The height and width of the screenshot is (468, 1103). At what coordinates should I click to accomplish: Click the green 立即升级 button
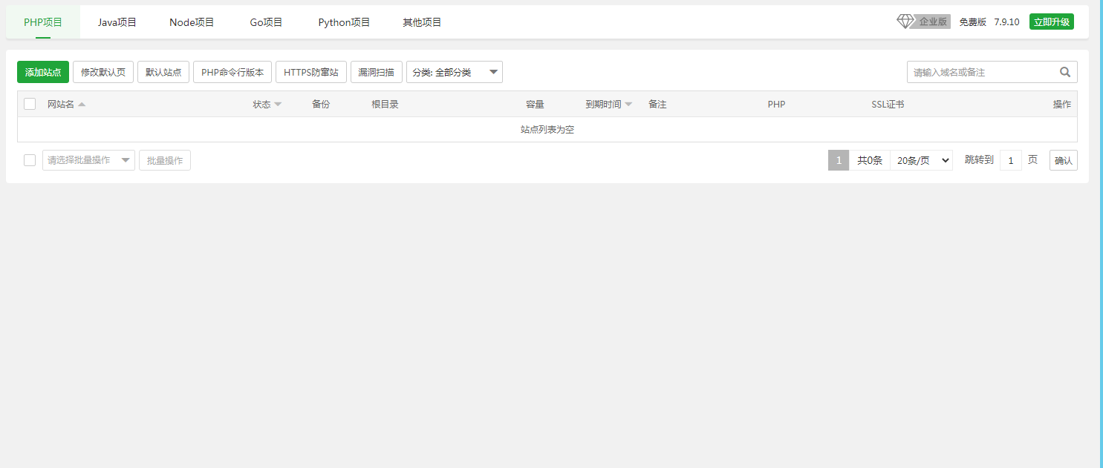1052,22
